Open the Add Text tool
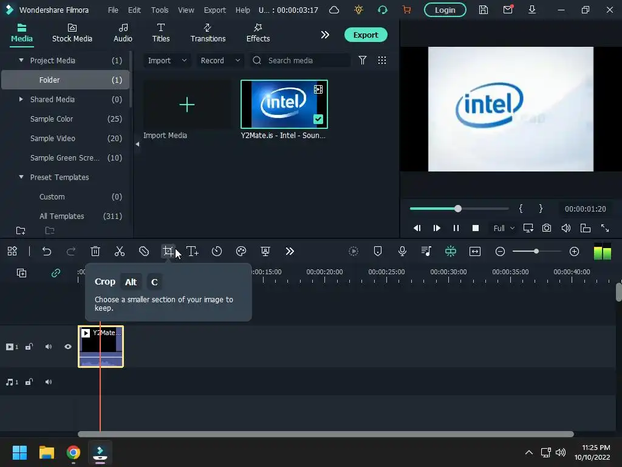 pyautogui.click(x=193, y=251)
